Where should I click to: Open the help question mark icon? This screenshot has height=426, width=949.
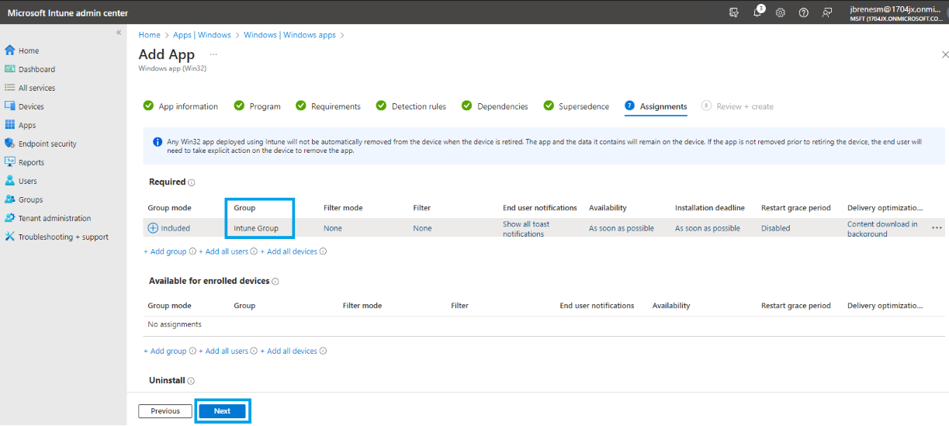[804, 12]
